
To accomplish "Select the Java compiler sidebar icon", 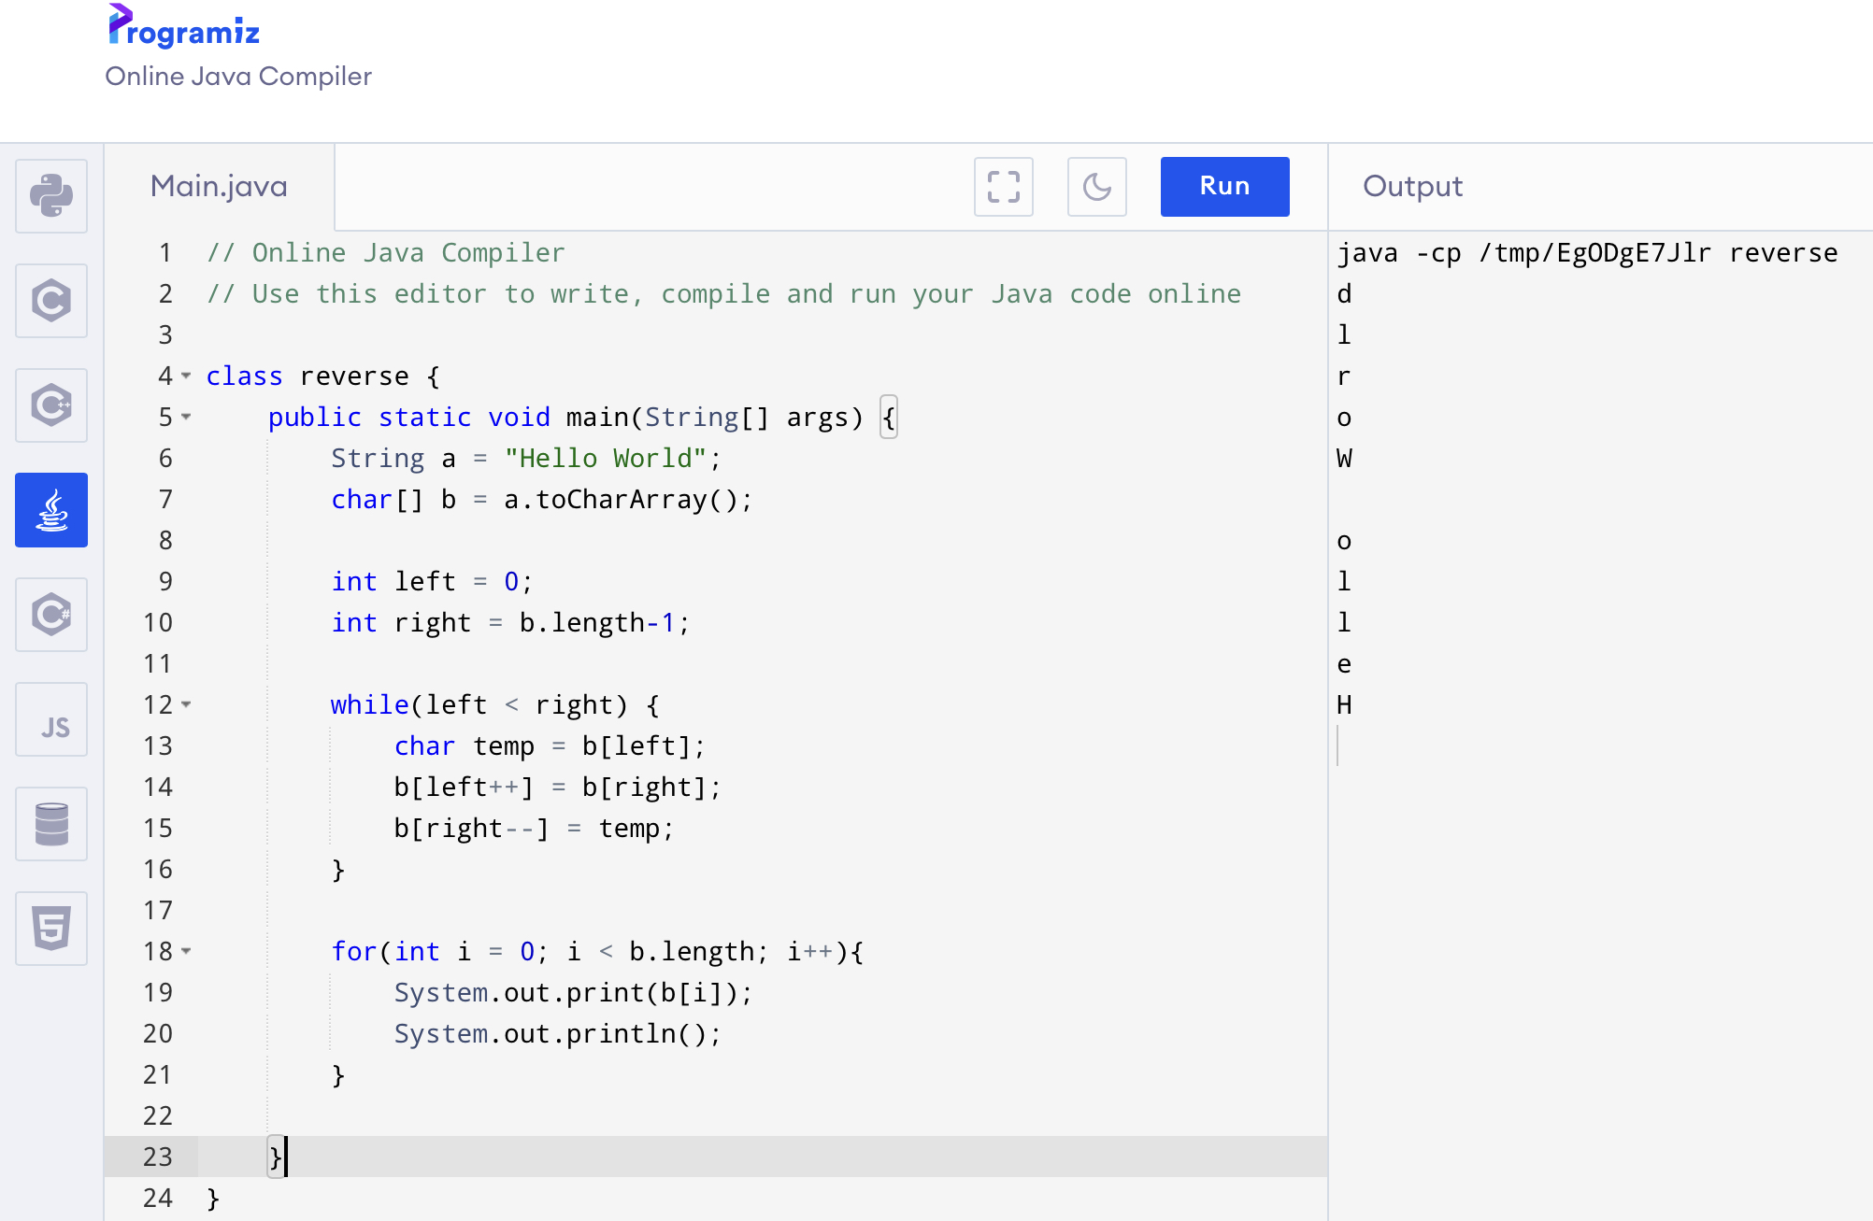I will click(x=51, y=510).
